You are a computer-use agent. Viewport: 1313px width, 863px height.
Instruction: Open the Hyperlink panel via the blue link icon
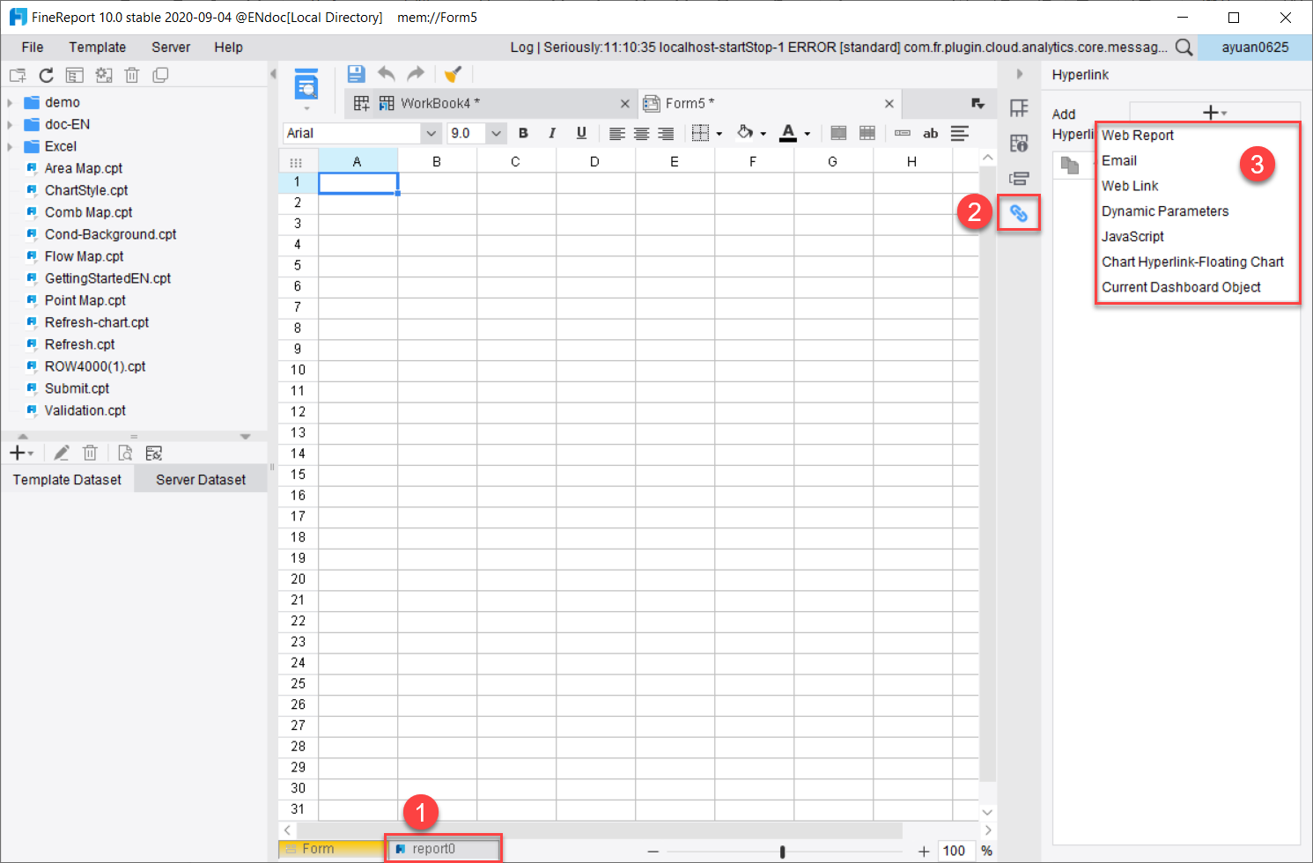pos(1018,212)
